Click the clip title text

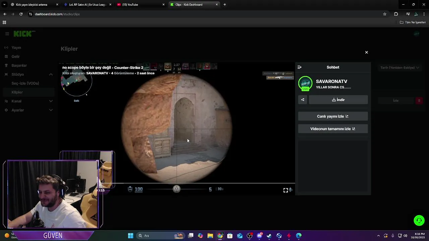point(103,68)
